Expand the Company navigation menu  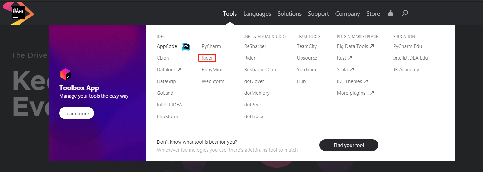(347, 14)
